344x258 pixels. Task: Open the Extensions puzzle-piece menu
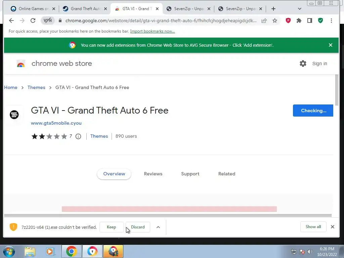299,20
